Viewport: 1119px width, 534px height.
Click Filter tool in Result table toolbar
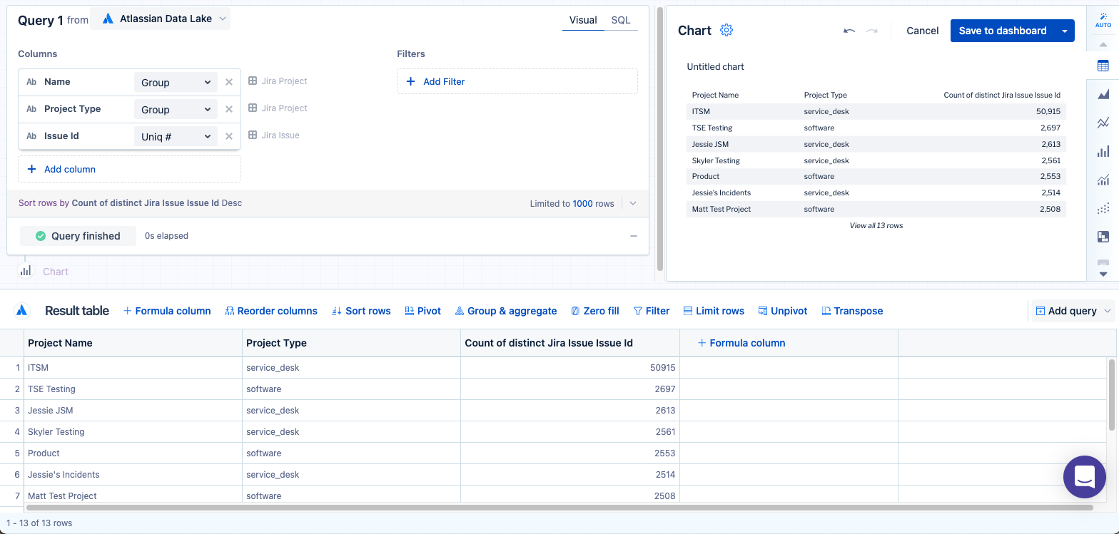click(652, 311)
